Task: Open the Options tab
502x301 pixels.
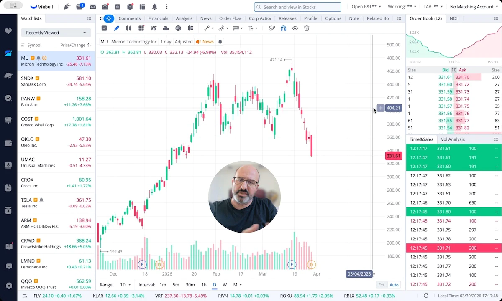Action: (333, 18)
